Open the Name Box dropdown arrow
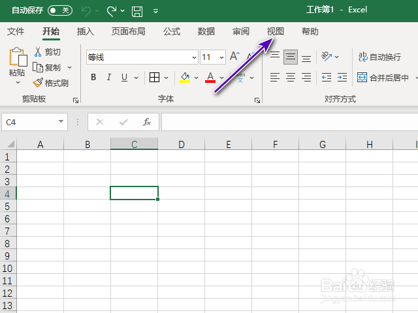Screen dimensions: 418x313 click(61, 122)
